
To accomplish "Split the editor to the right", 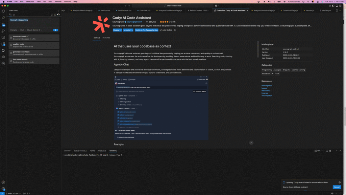I will 337,10.
